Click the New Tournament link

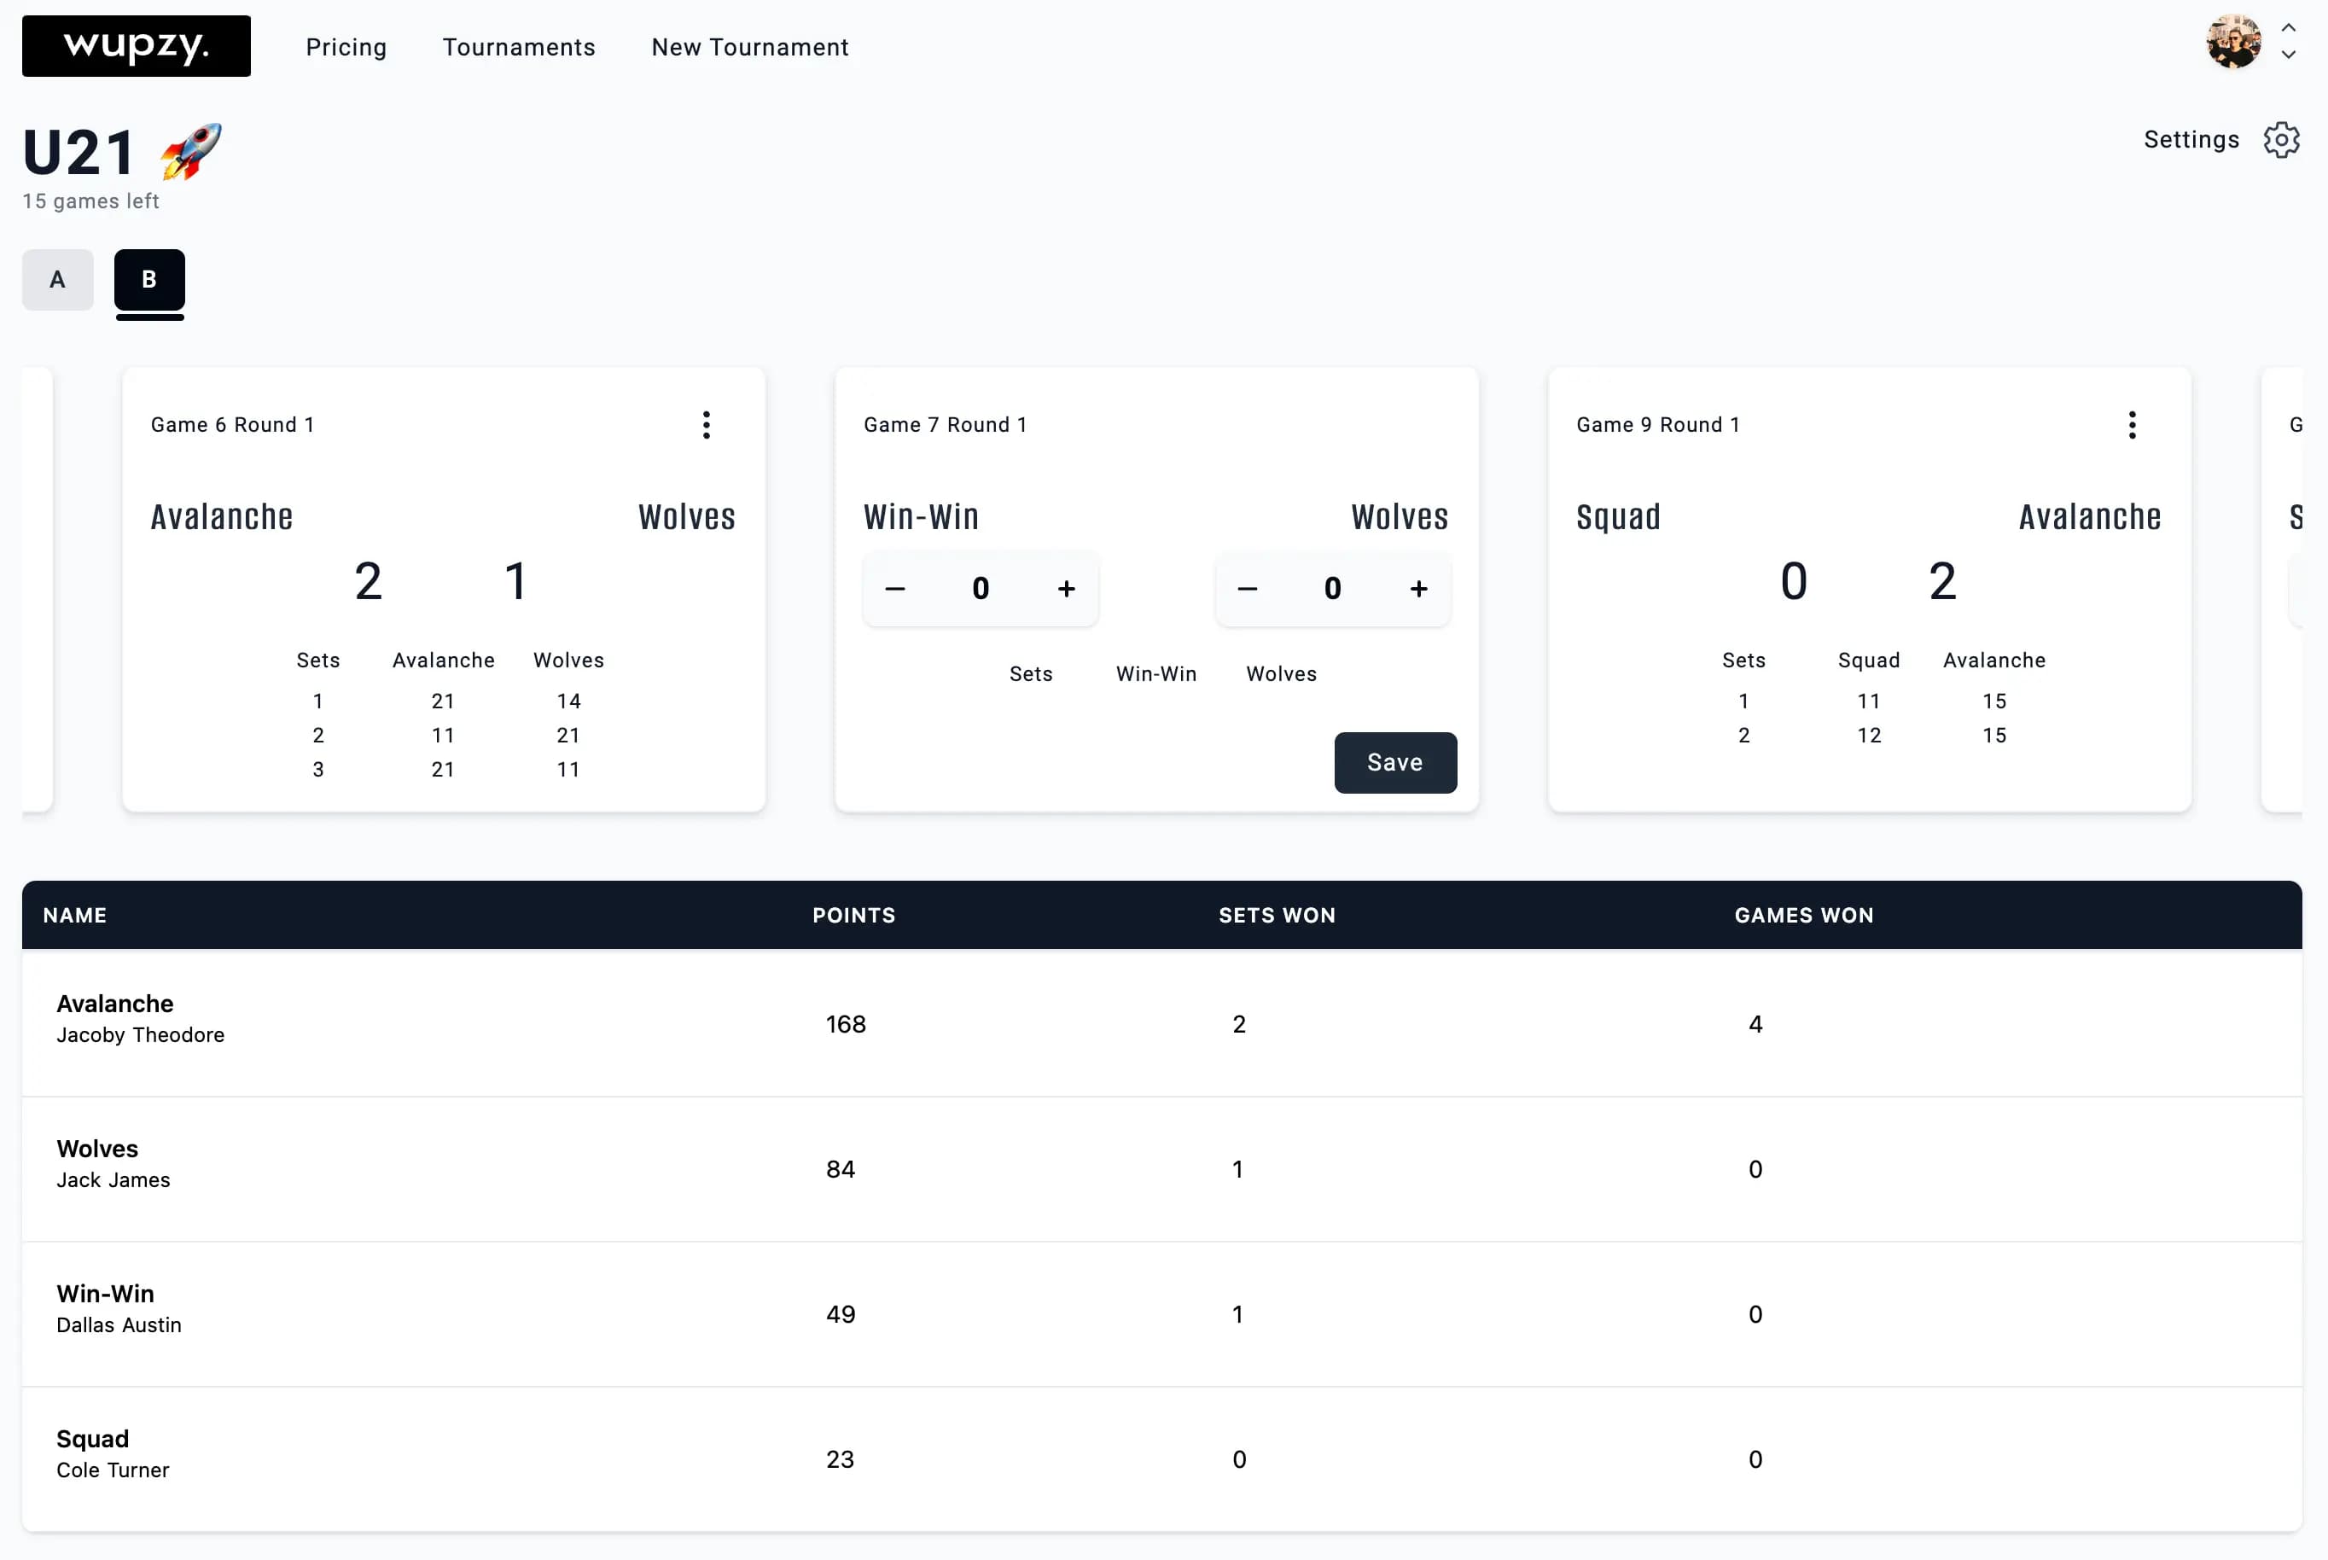[750, 47]
